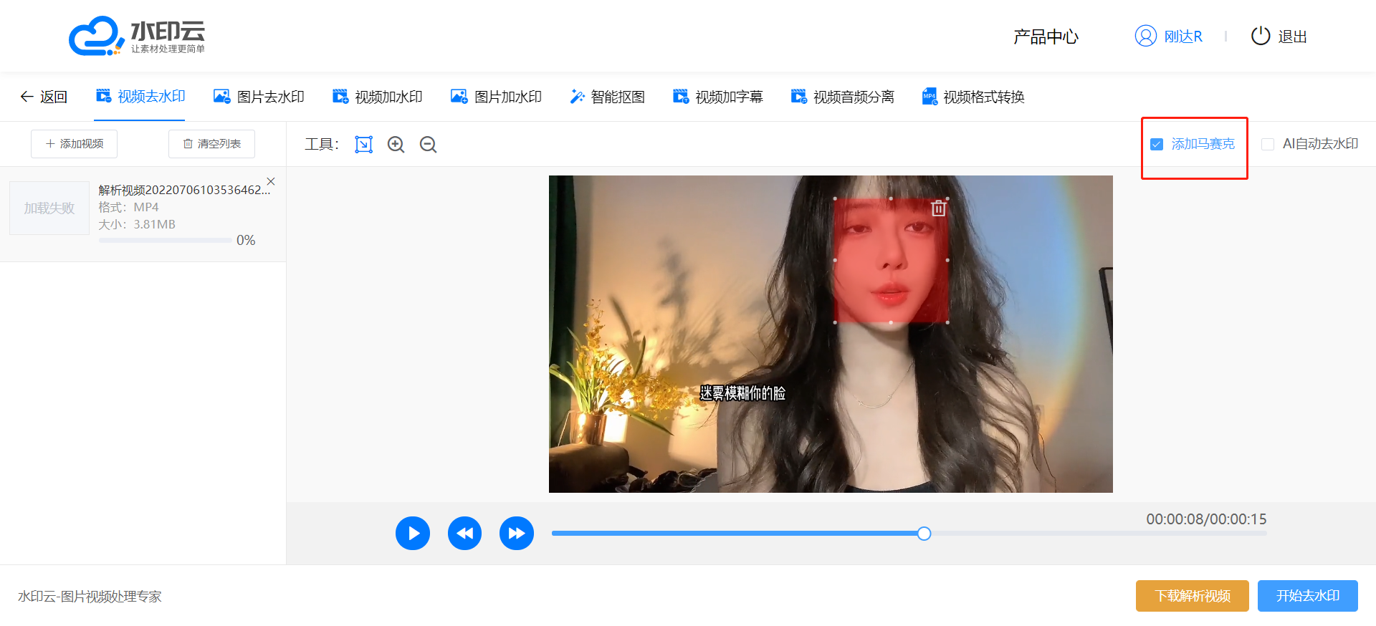
Task: Open the 智能抠图 tab
Action: coord(607,97)
